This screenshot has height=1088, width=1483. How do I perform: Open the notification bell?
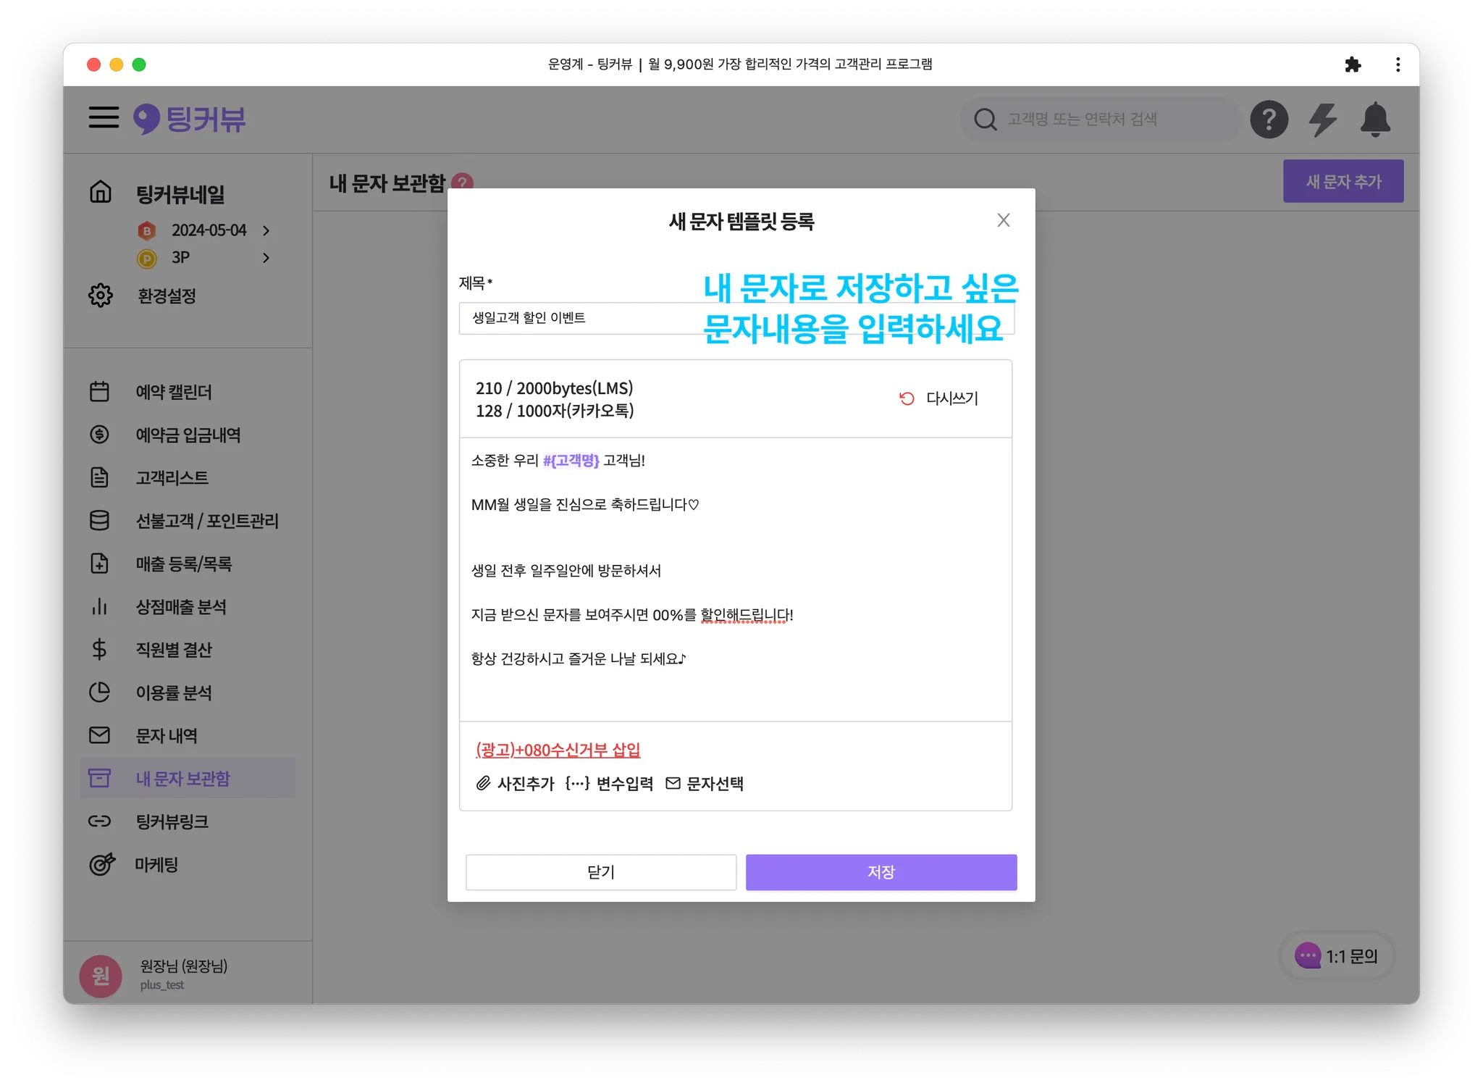pos(1374,120)
